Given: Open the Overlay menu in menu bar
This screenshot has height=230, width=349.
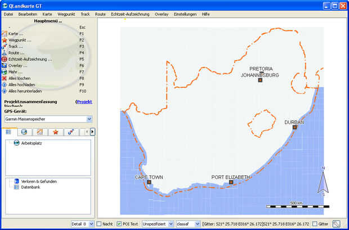Looking at the screenshot, I should 162,14.
